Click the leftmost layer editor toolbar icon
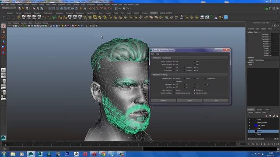This screenshot has height=157, width=280. 266,116
